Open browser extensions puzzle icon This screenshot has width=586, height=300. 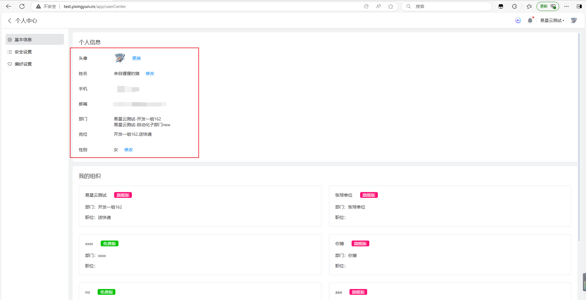coord(514,6)
